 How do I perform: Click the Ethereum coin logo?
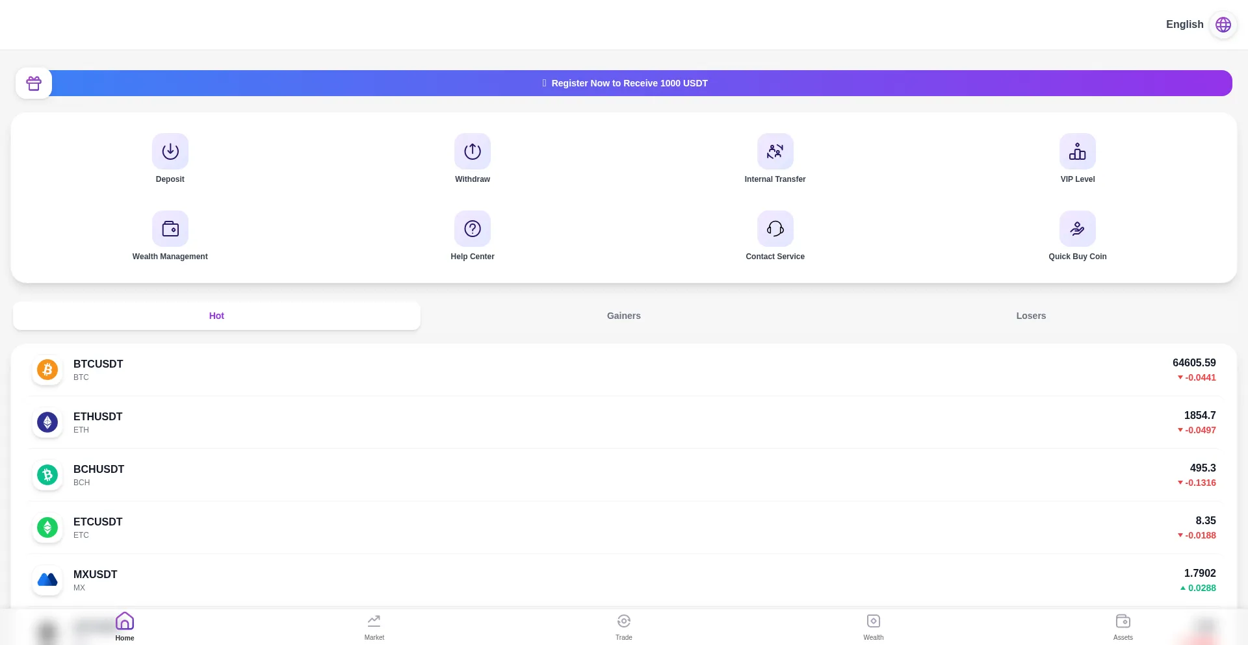point(47,422)
